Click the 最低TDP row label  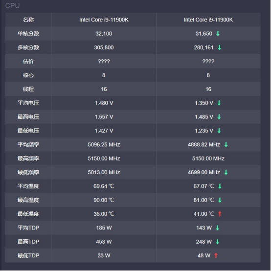pyautogui.click(x=28, y=255)
